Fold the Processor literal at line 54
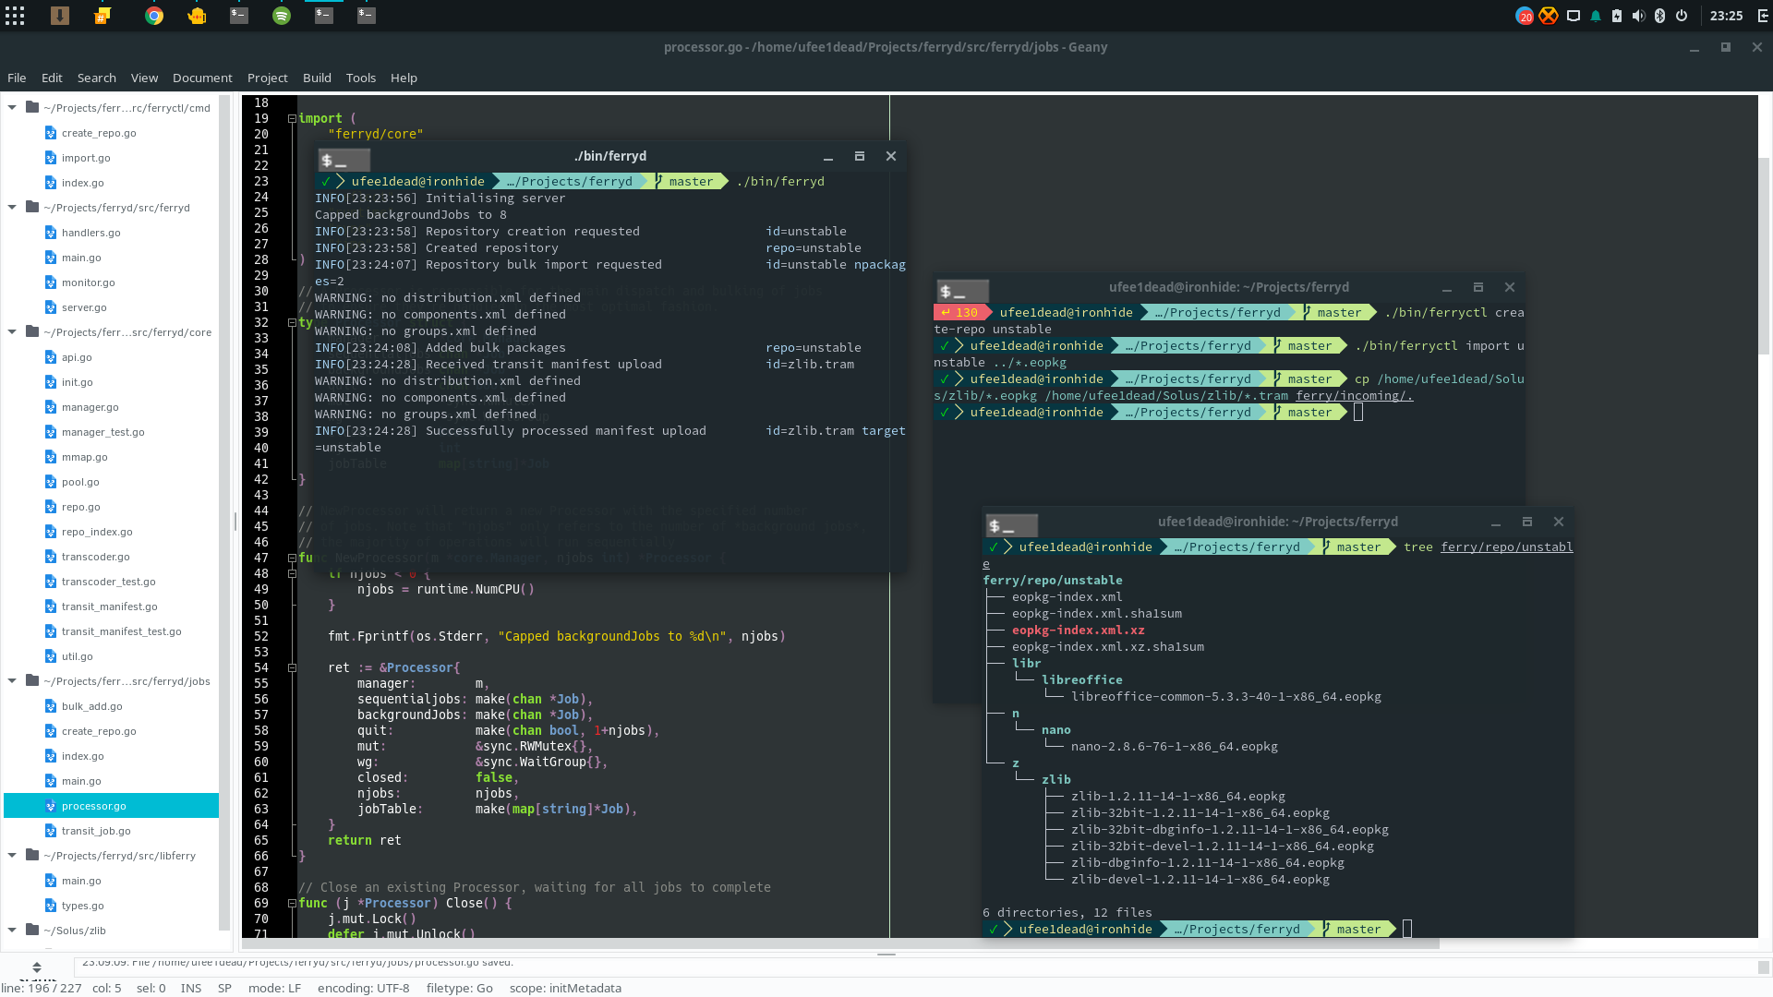1773x997 pixels. pyautogui.click(x=292, y=667)
